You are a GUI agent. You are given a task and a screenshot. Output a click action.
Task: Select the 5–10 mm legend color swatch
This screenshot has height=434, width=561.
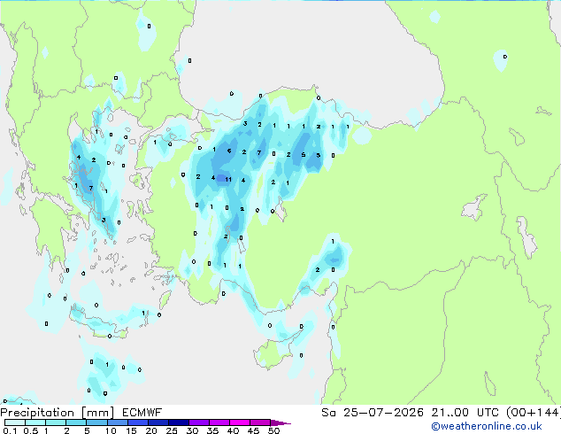[x=96, y=422]
